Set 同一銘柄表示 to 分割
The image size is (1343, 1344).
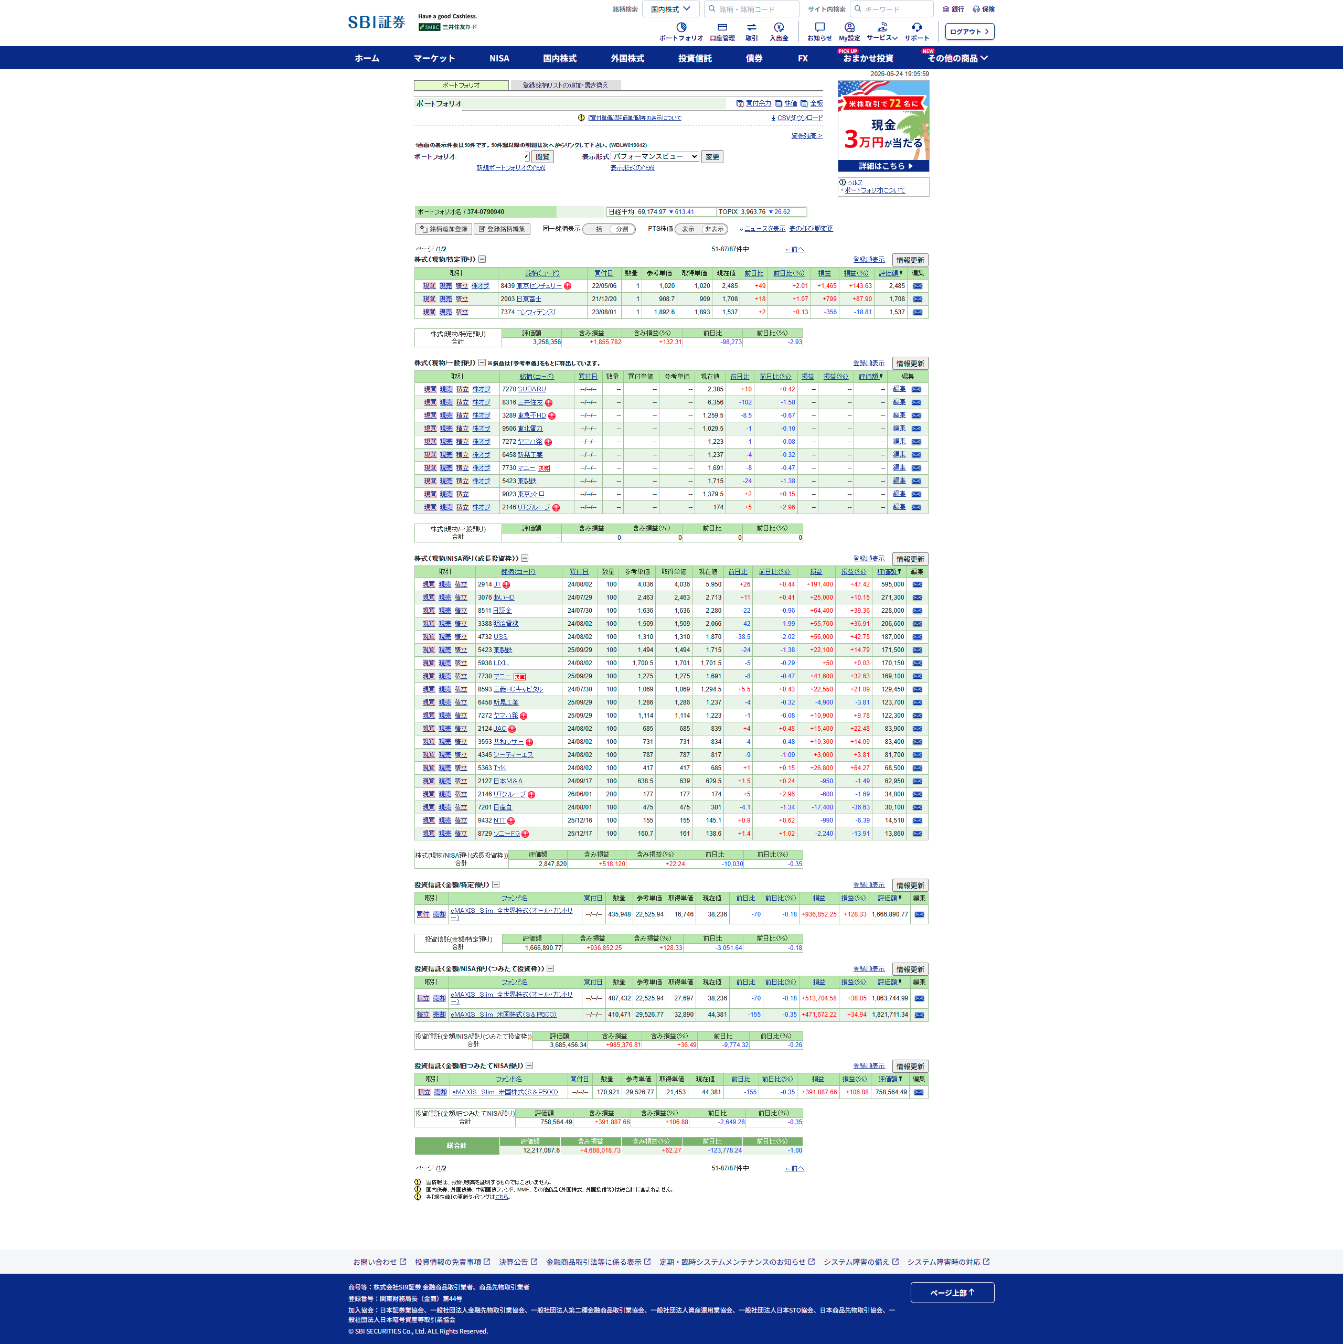tap(622, 230)
